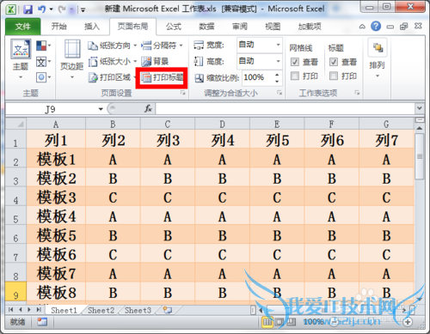Viewport: 430px width, 334px height.
Task: Click the Undo icon in quick access toolbar
Action: point(42,9)
